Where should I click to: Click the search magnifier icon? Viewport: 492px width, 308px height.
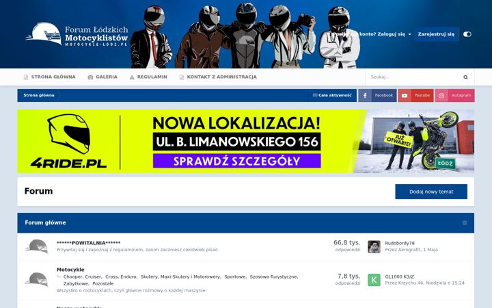coord(465,77)
